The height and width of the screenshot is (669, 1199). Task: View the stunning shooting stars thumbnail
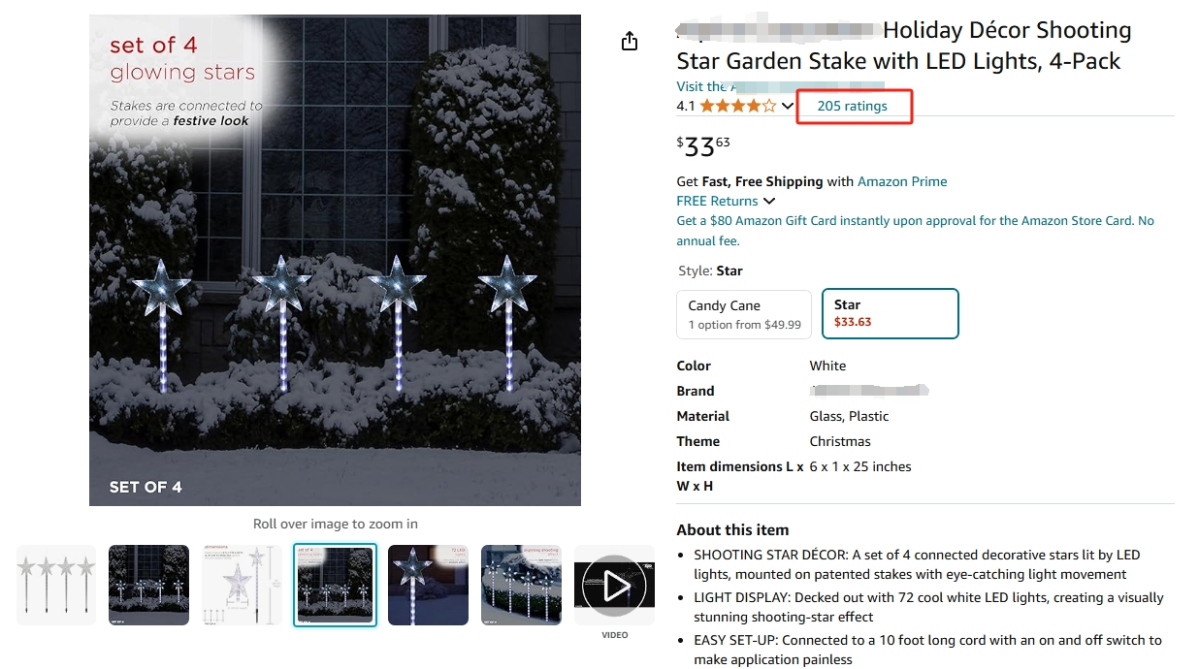(521, 586)
